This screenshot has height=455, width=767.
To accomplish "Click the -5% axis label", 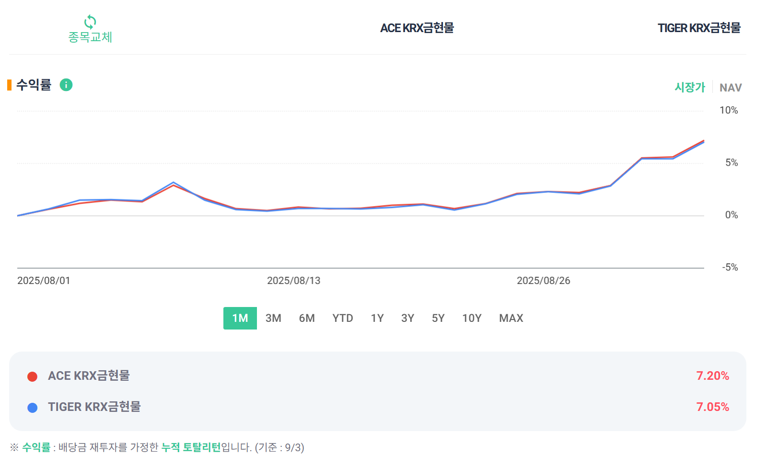I will tap(730, 267).
